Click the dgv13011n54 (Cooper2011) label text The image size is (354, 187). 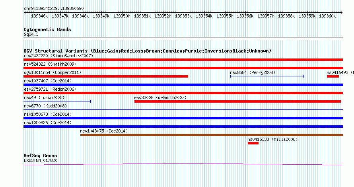pyautogui.click(x=53, y=72)
